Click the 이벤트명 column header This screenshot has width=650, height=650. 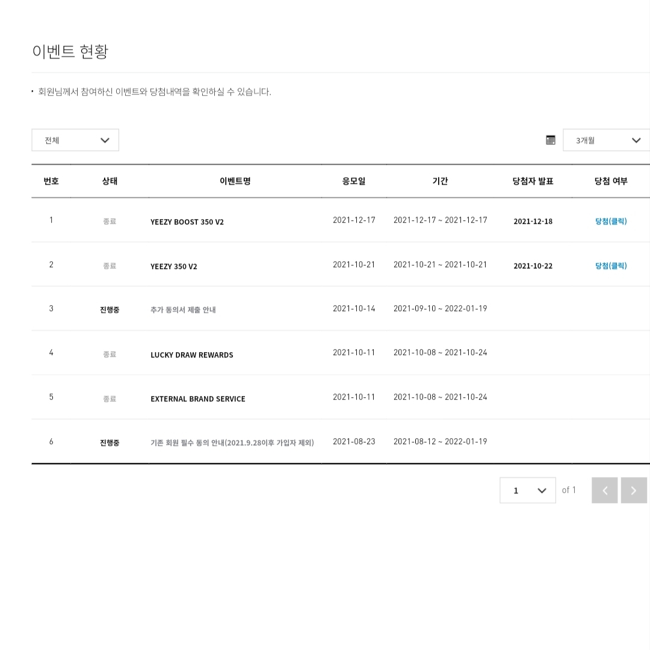coord(235,181)
